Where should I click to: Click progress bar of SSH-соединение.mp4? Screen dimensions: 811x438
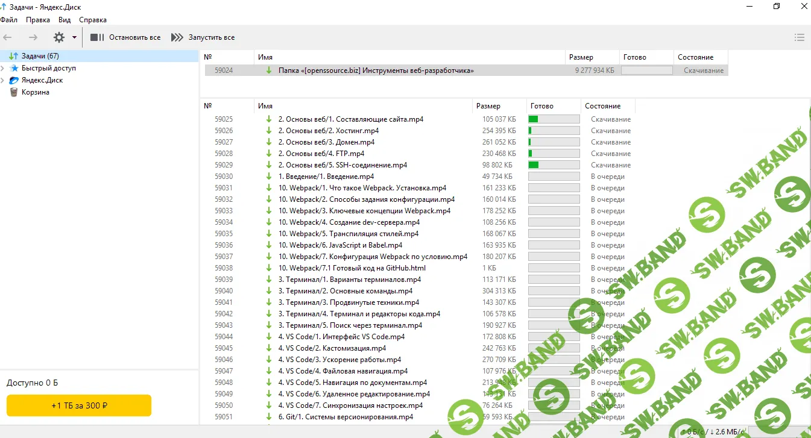[554, 165]
